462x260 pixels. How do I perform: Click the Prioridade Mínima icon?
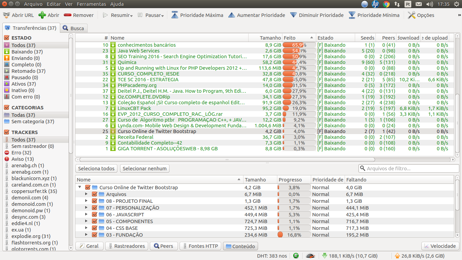tap(352, 15)
